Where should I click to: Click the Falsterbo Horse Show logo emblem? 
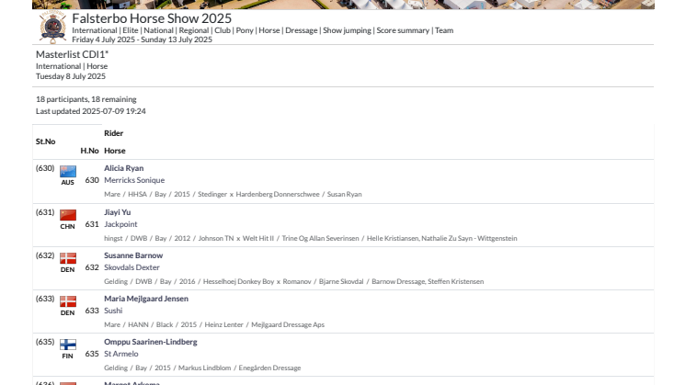(x=53, y=27)
